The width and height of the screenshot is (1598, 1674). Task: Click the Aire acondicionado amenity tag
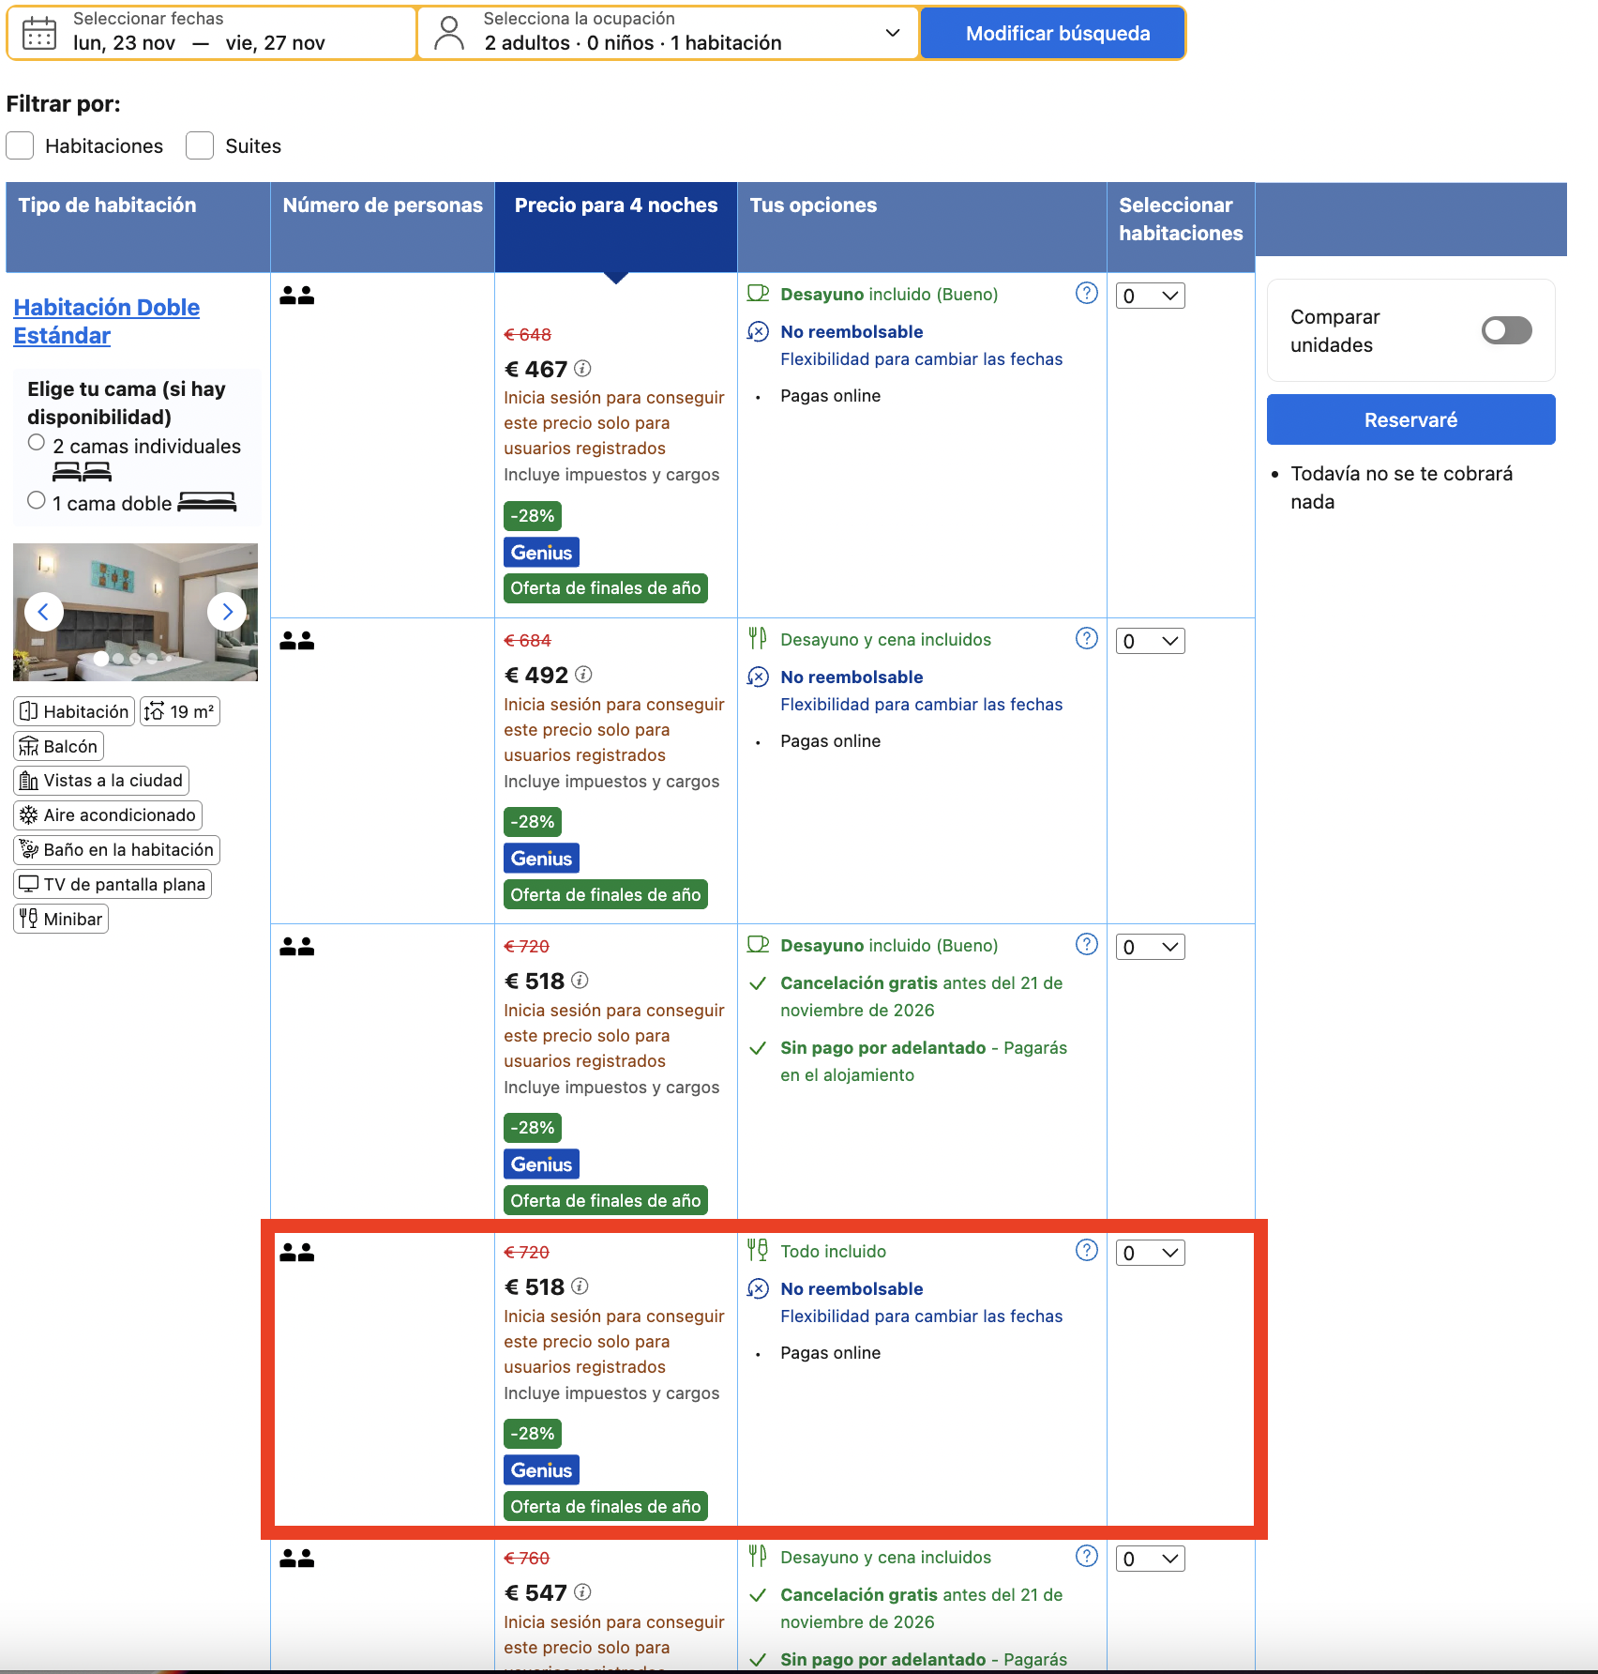(x=108, y=814)
